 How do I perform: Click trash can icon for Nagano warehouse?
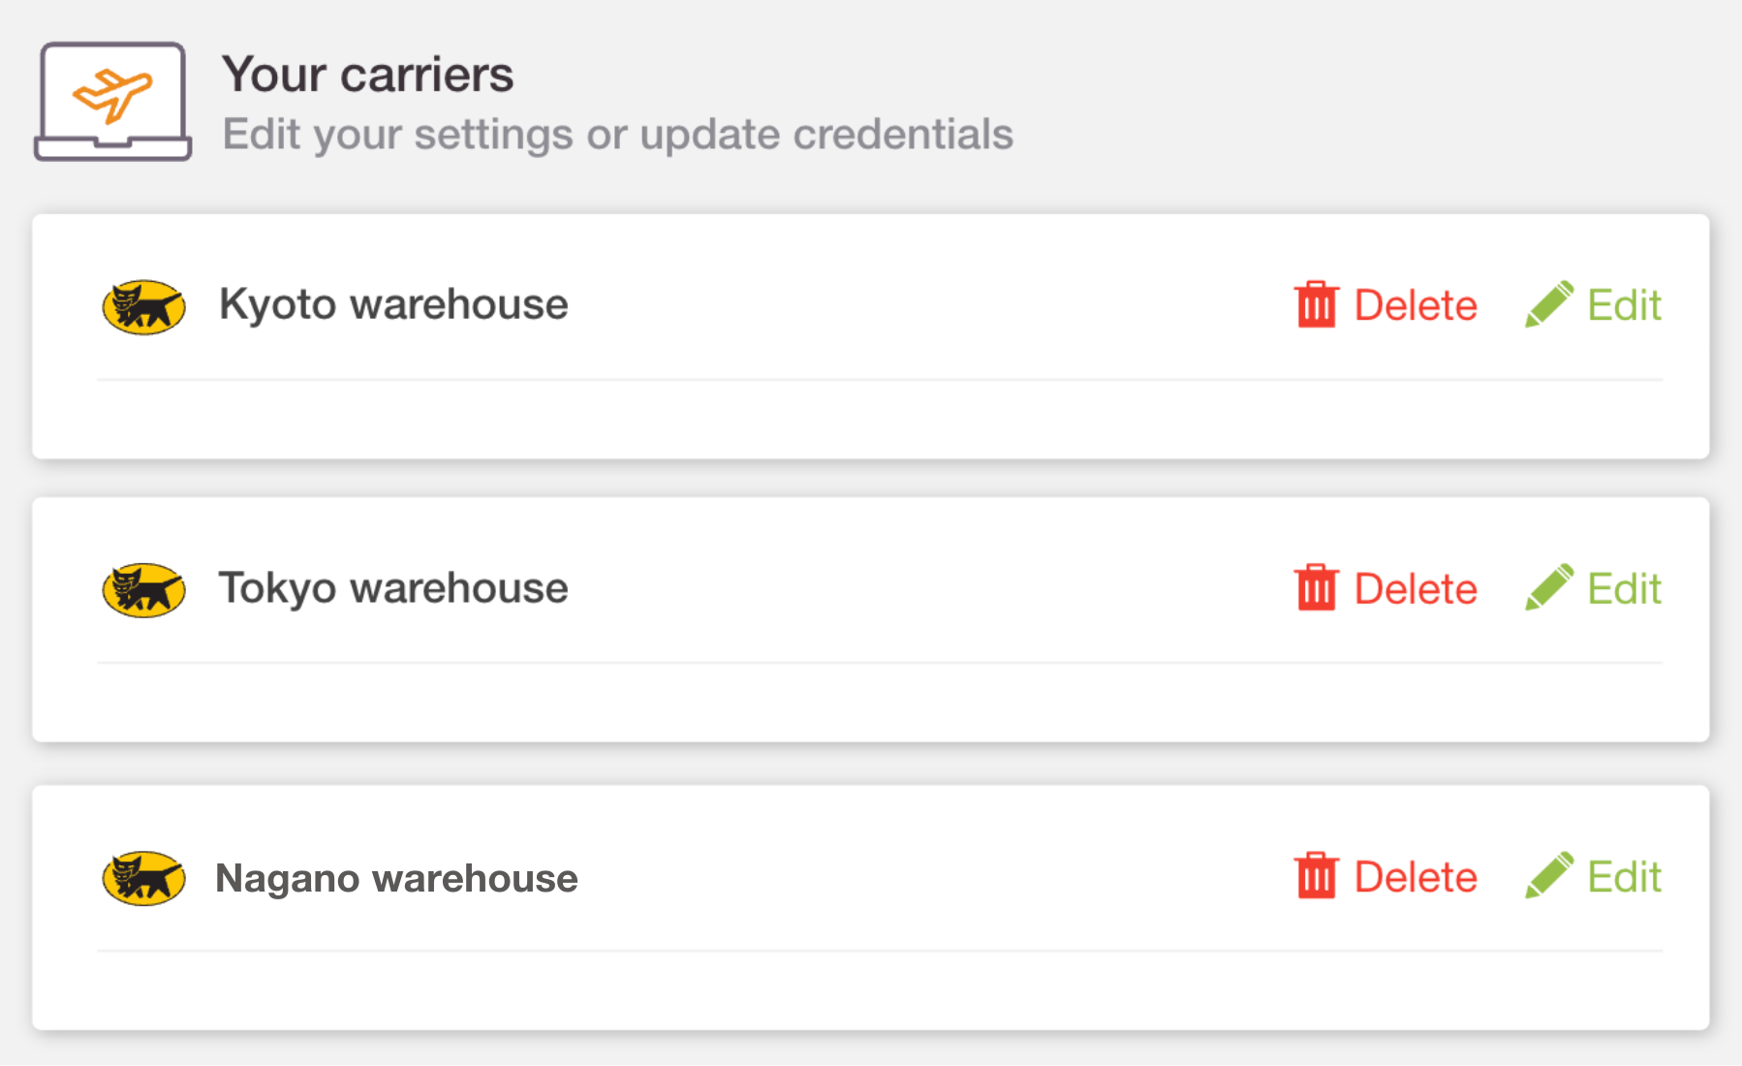1316,876
